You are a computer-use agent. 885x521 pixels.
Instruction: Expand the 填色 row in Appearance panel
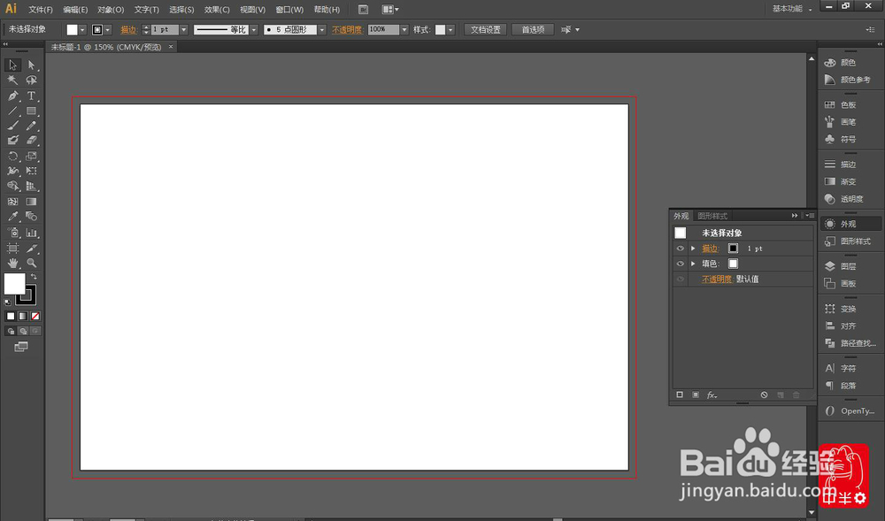point(693,264)
